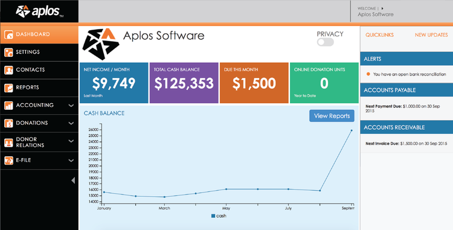The image size is (453, 230).
Task: Expand the Accounting menu chevron
Action: pyautogui.click(x=71, y=106)
